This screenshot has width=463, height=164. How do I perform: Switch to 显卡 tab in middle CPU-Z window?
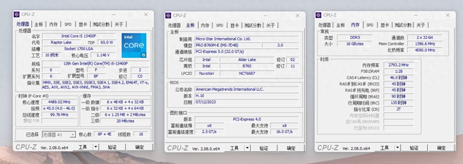234,25
